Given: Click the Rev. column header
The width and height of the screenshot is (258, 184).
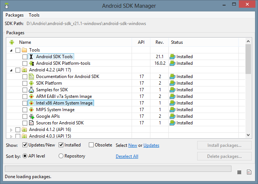Looking at the screenshot, I should (160, 42).
